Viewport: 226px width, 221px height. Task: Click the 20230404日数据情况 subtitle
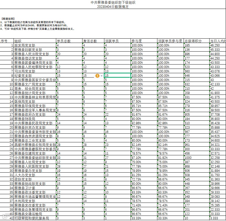[x=113, y=7]
